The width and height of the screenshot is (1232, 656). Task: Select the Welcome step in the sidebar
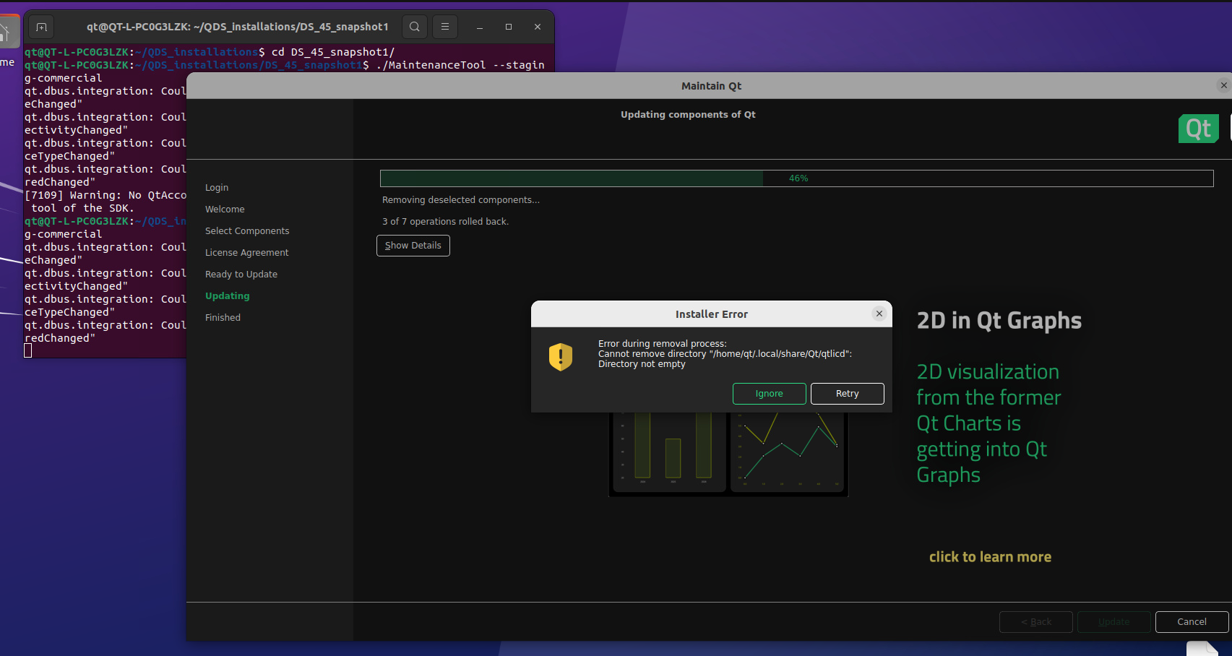pyautogui.click(x=225, y=210)
